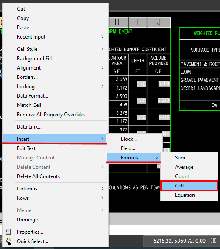The height and width of the screenshot is (249, 220).
Task: Click the Properties icon in context menu
Action: (x=8, y=232)
